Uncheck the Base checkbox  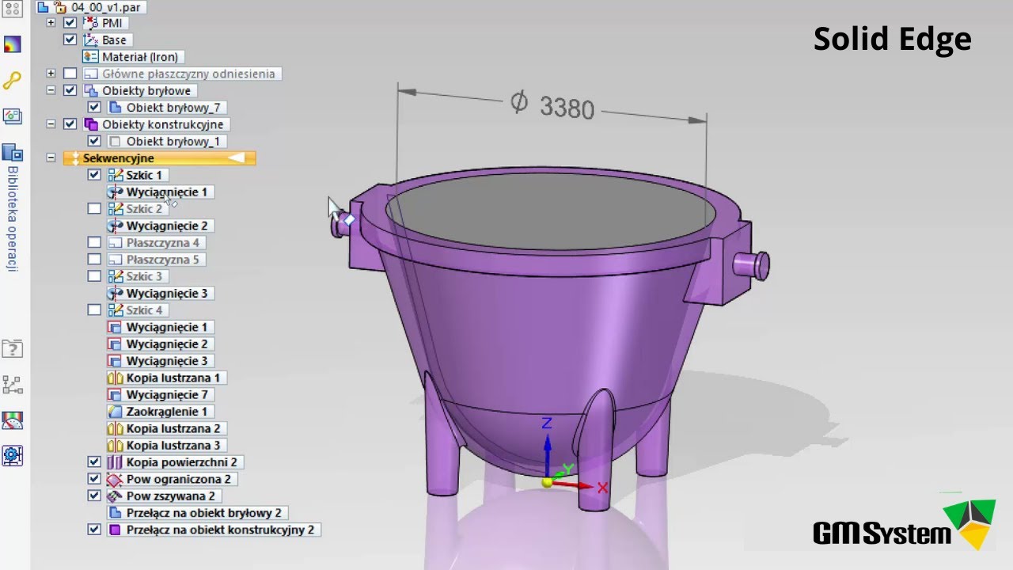click(70, 40)
